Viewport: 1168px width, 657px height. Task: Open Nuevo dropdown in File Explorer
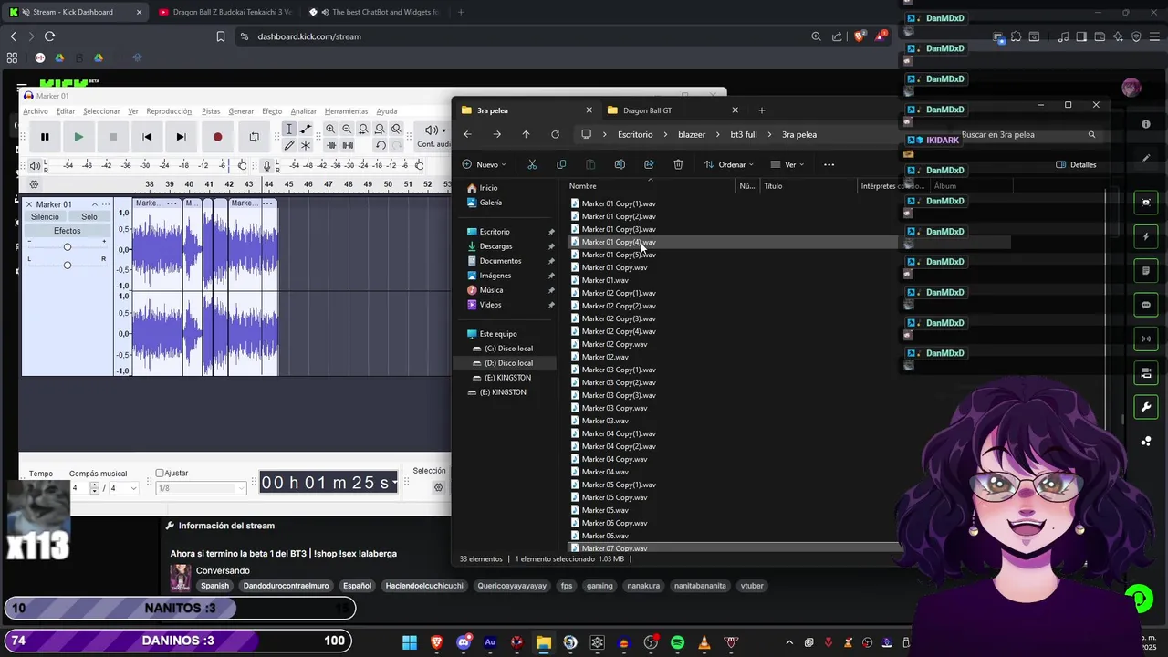click(x=484, y=164)
